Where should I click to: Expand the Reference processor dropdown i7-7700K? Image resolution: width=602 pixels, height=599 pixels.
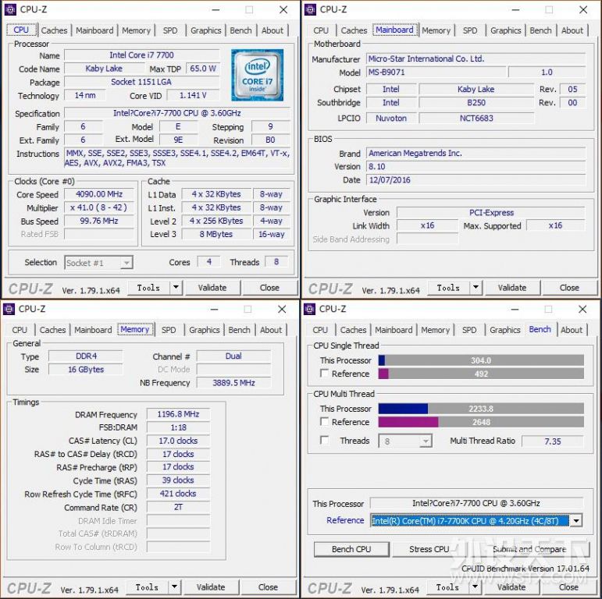[x=576, y=521]
